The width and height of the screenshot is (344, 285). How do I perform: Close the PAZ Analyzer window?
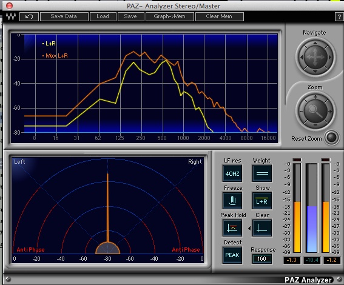click(x=9, y=5)
